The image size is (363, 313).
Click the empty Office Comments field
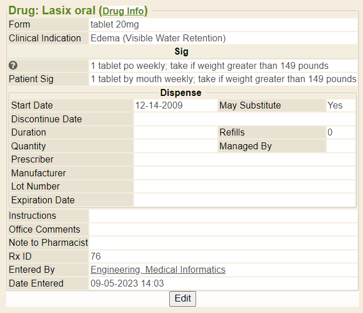tap(223, 230)
